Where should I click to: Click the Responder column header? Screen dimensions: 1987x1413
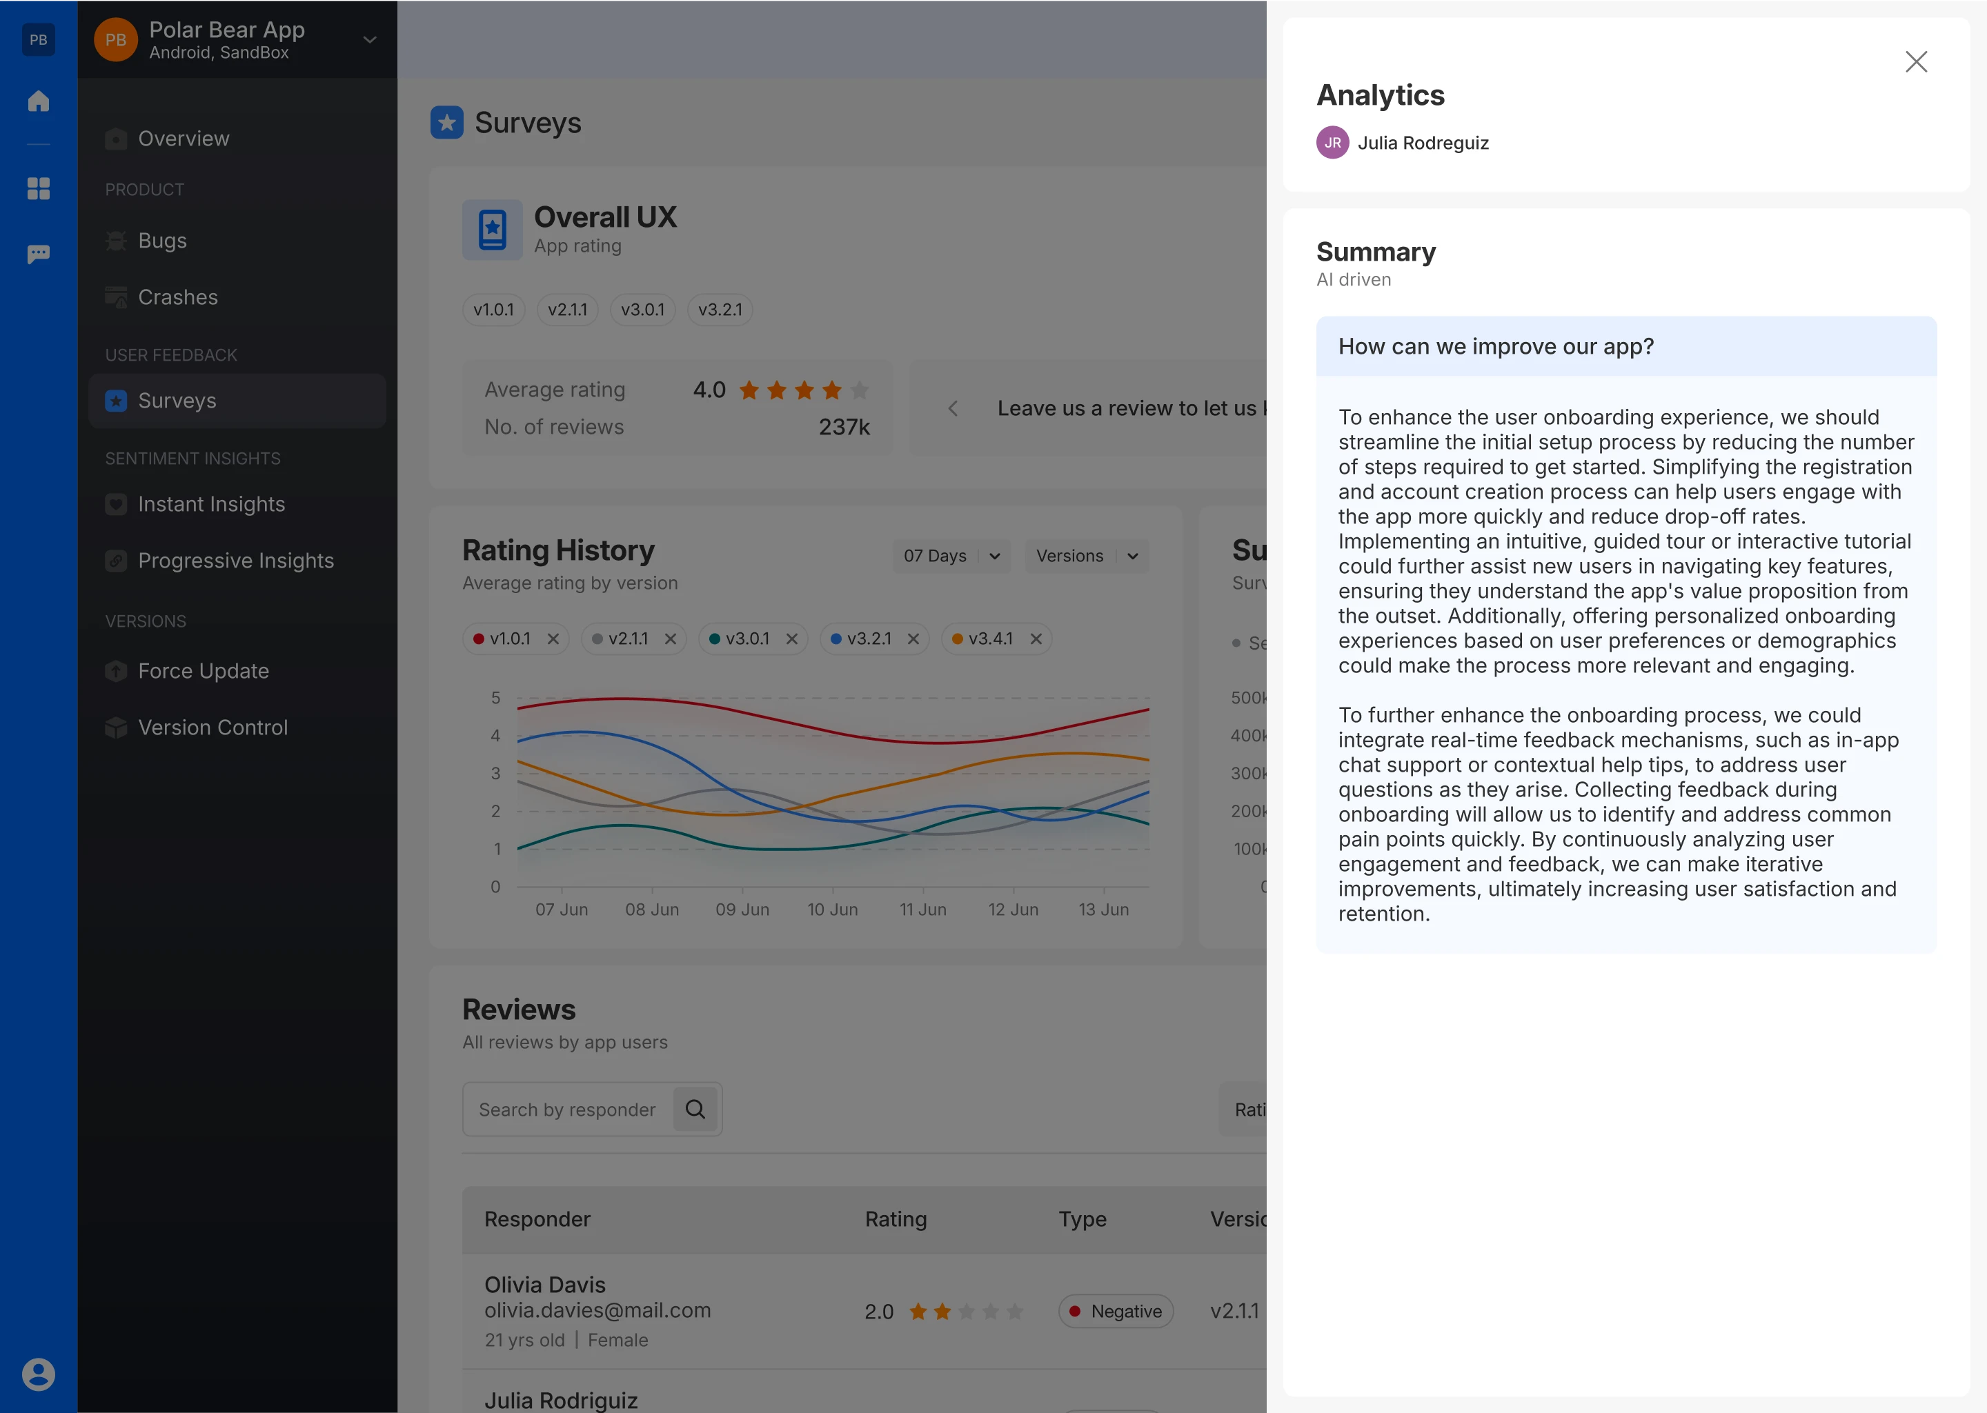tap(537, 1219)
